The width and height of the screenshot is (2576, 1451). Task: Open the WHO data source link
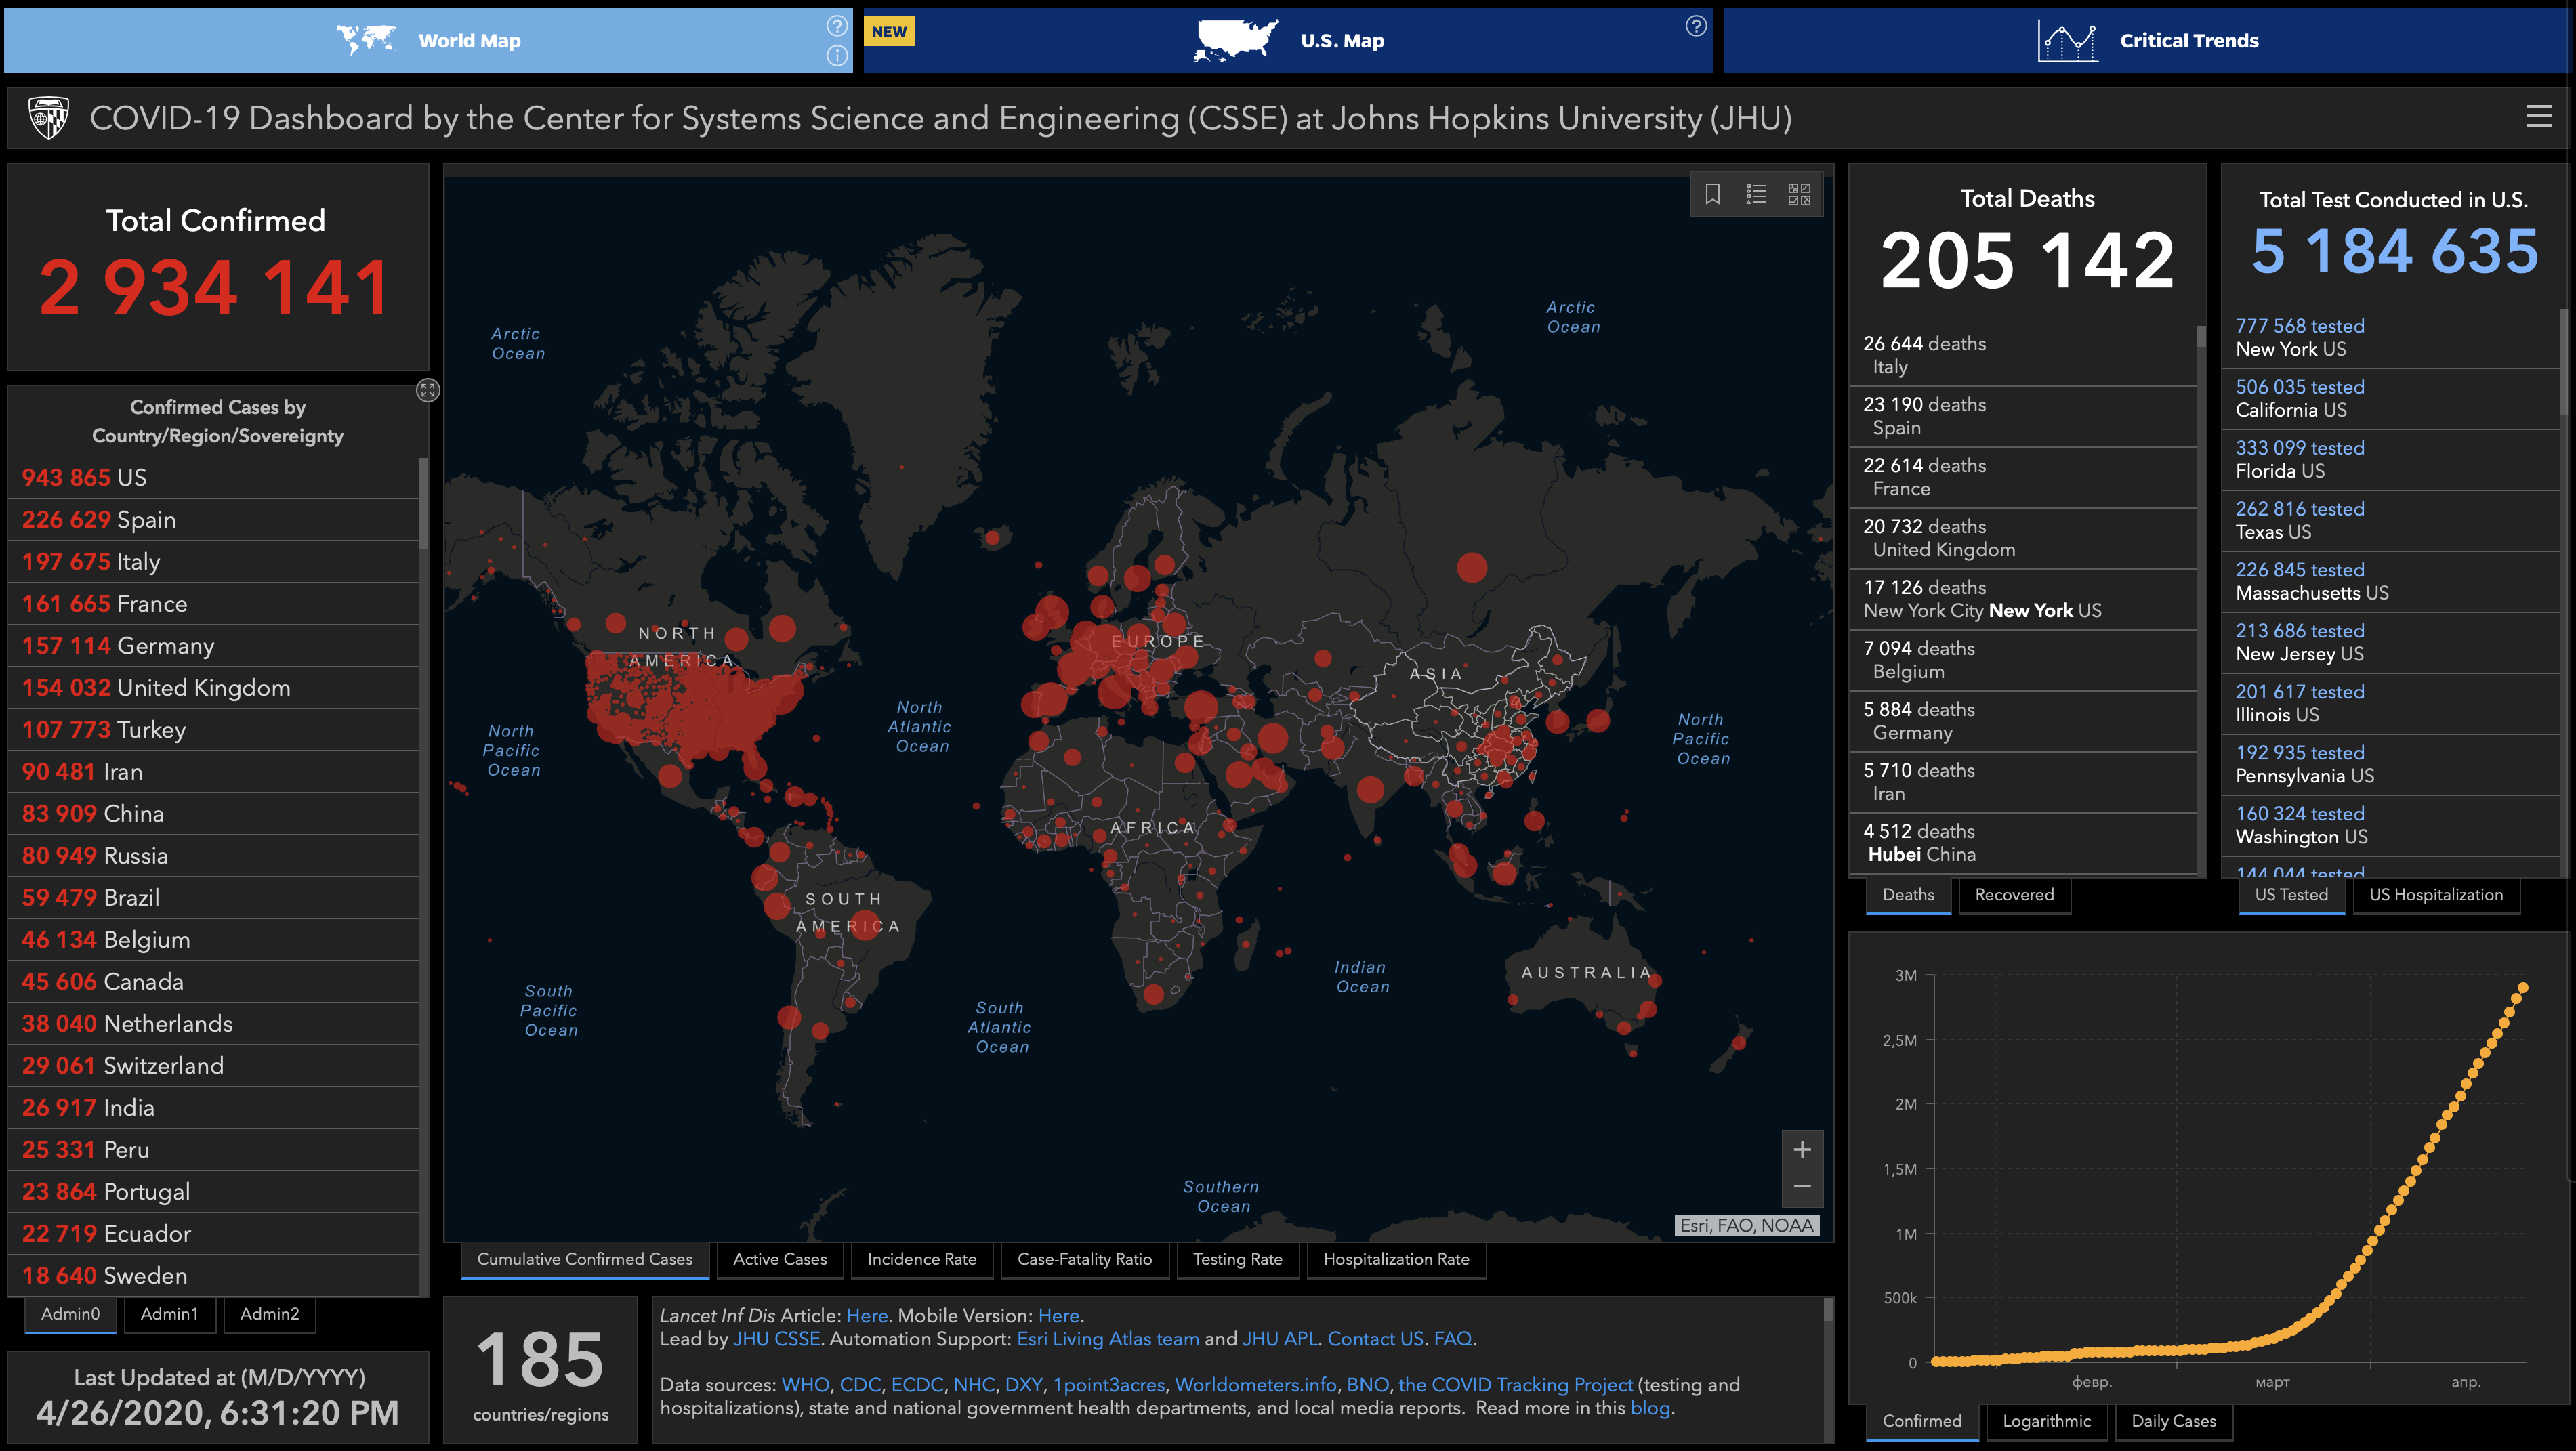coord(805,1385)
